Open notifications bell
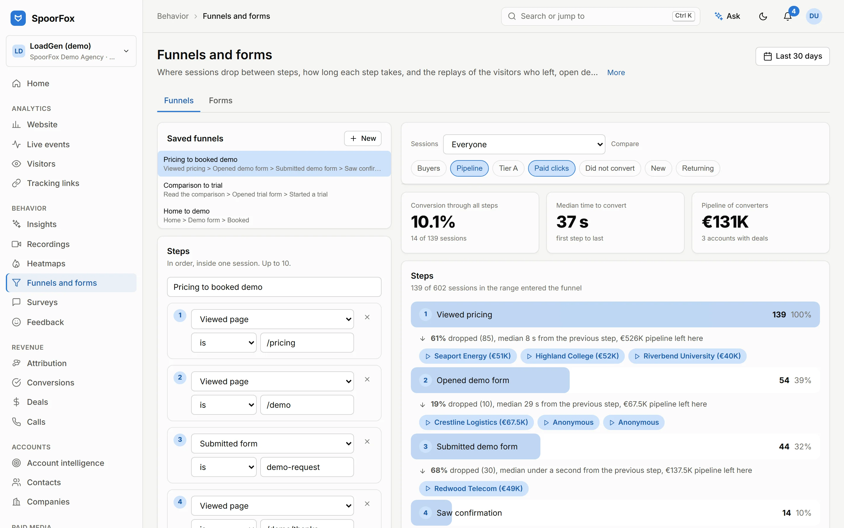 coord(787,16)
